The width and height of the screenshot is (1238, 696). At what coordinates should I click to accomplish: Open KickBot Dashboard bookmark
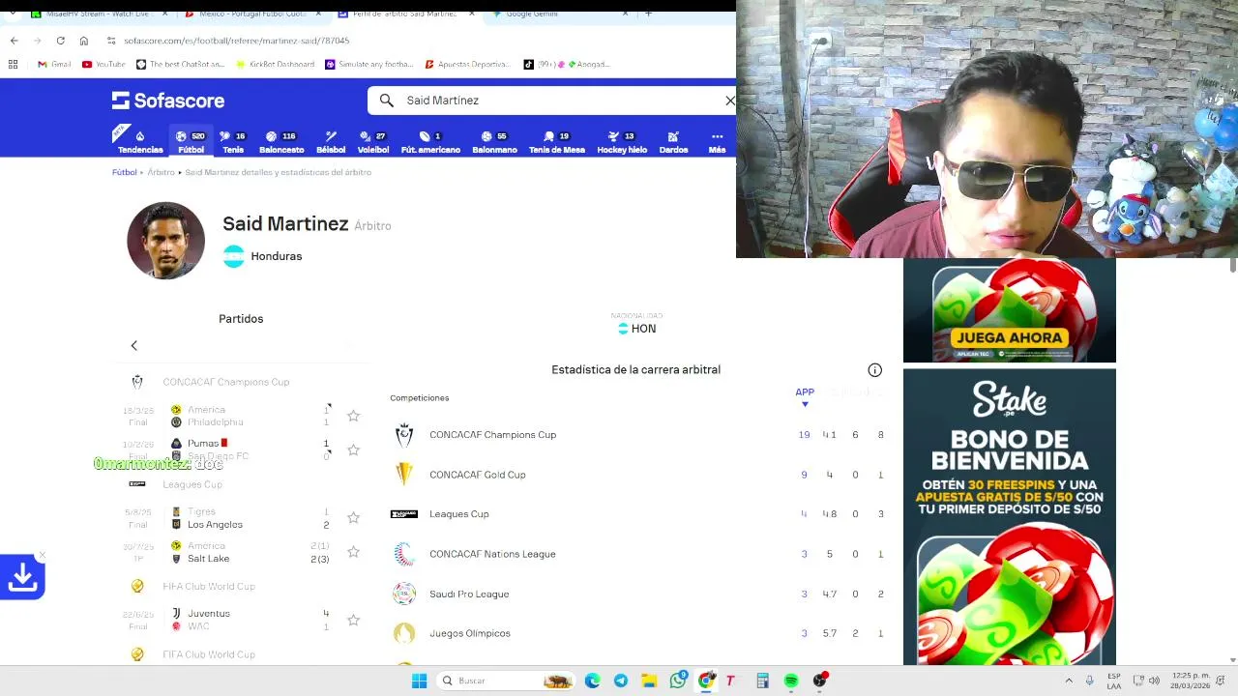click(x=275, y=65)
